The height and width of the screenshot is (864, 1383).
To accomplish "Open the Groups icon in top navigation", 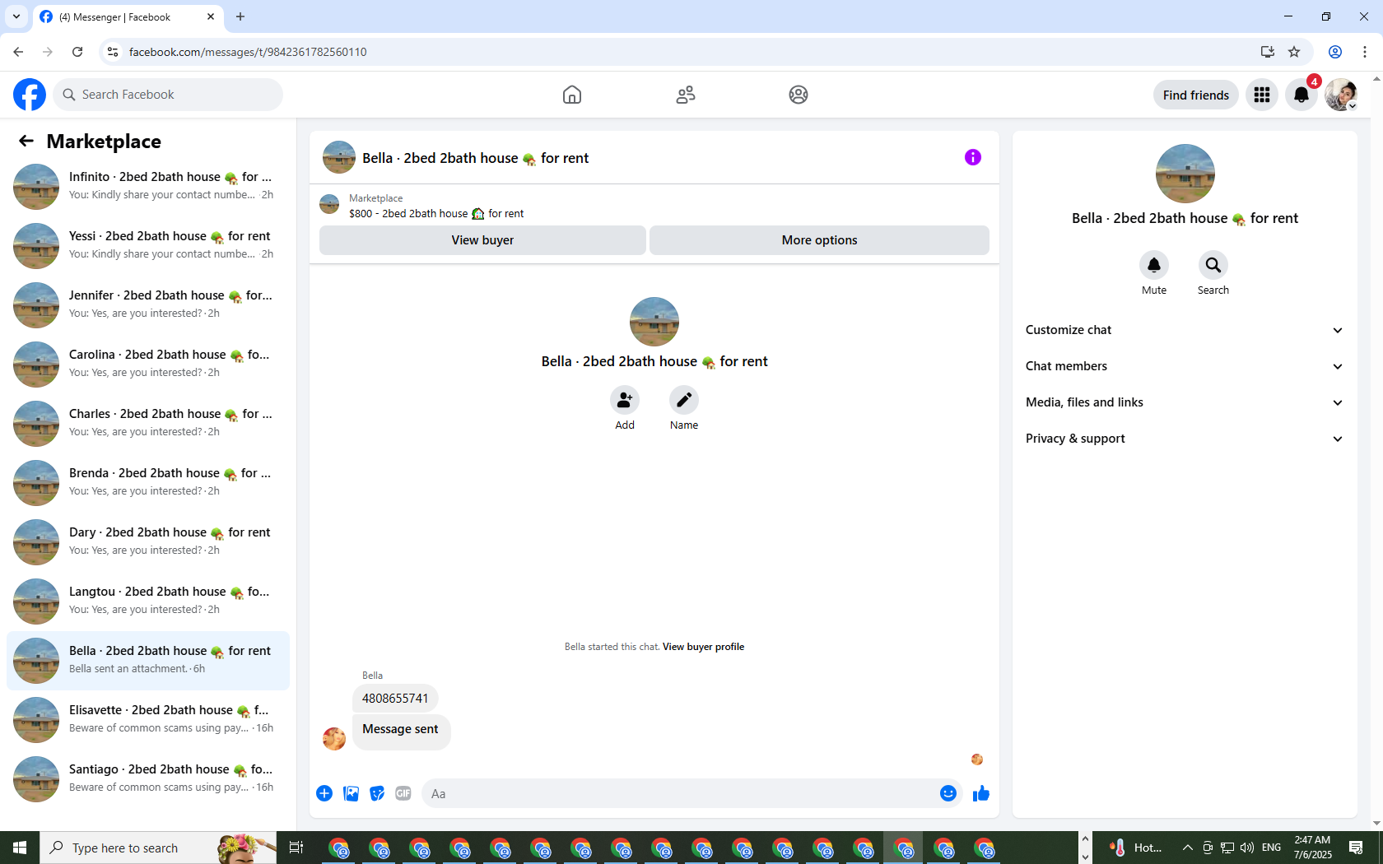I will pyautogui.click(x=799, y=95).
